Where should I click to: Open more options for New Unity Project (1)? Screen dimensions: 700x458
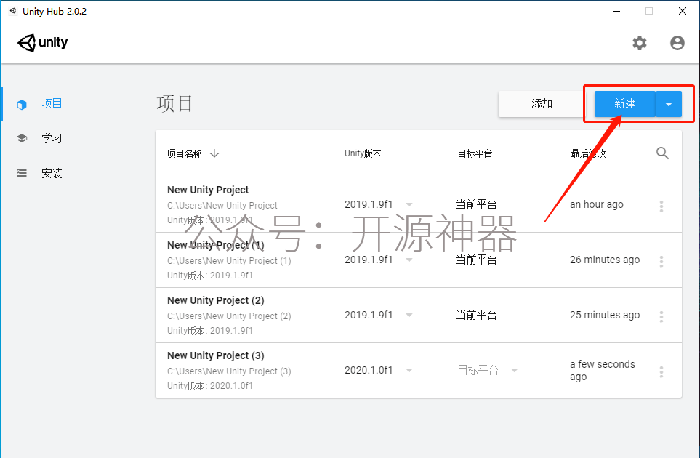pyautogui.click(x=661, y=261)
